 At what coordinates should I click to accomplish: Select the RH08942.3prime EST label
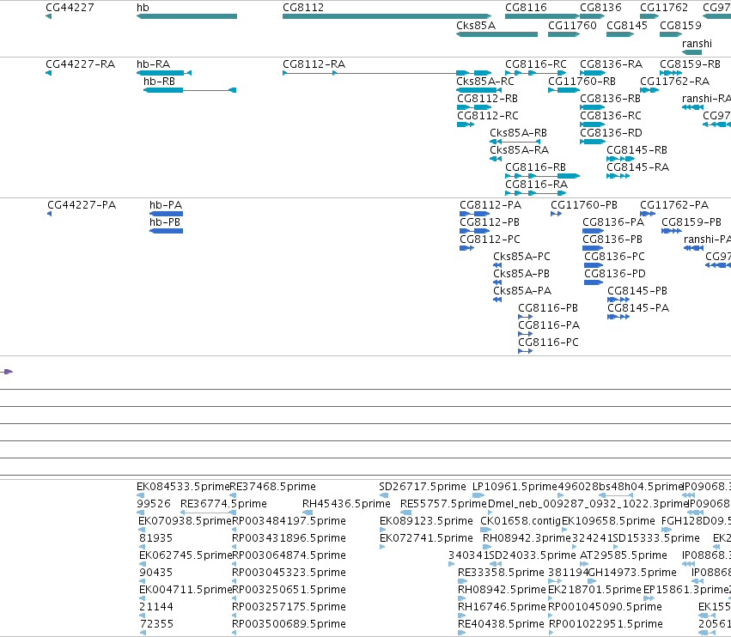(527, 538)
